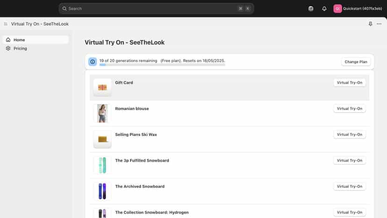
Task: Start Virtual Try-On for Gift Card
Action: click(x=350, y=82)
